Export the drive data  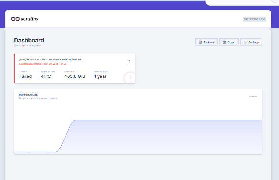[x=229, y=42]
